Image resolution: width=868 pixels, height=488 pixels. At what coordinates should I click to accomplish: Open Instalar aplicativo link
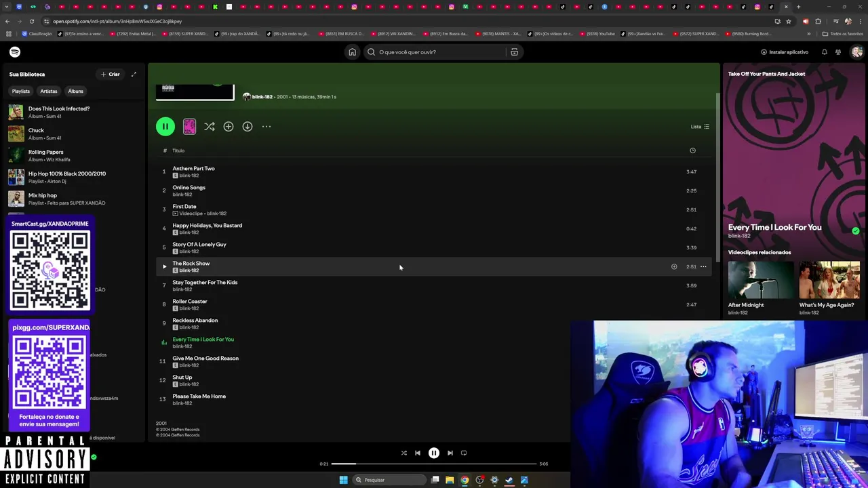(785, 52)
